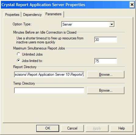Choose the Jobs limited to radio option
Viewport: 136px width, 135px height.
(x=19, y=60)
